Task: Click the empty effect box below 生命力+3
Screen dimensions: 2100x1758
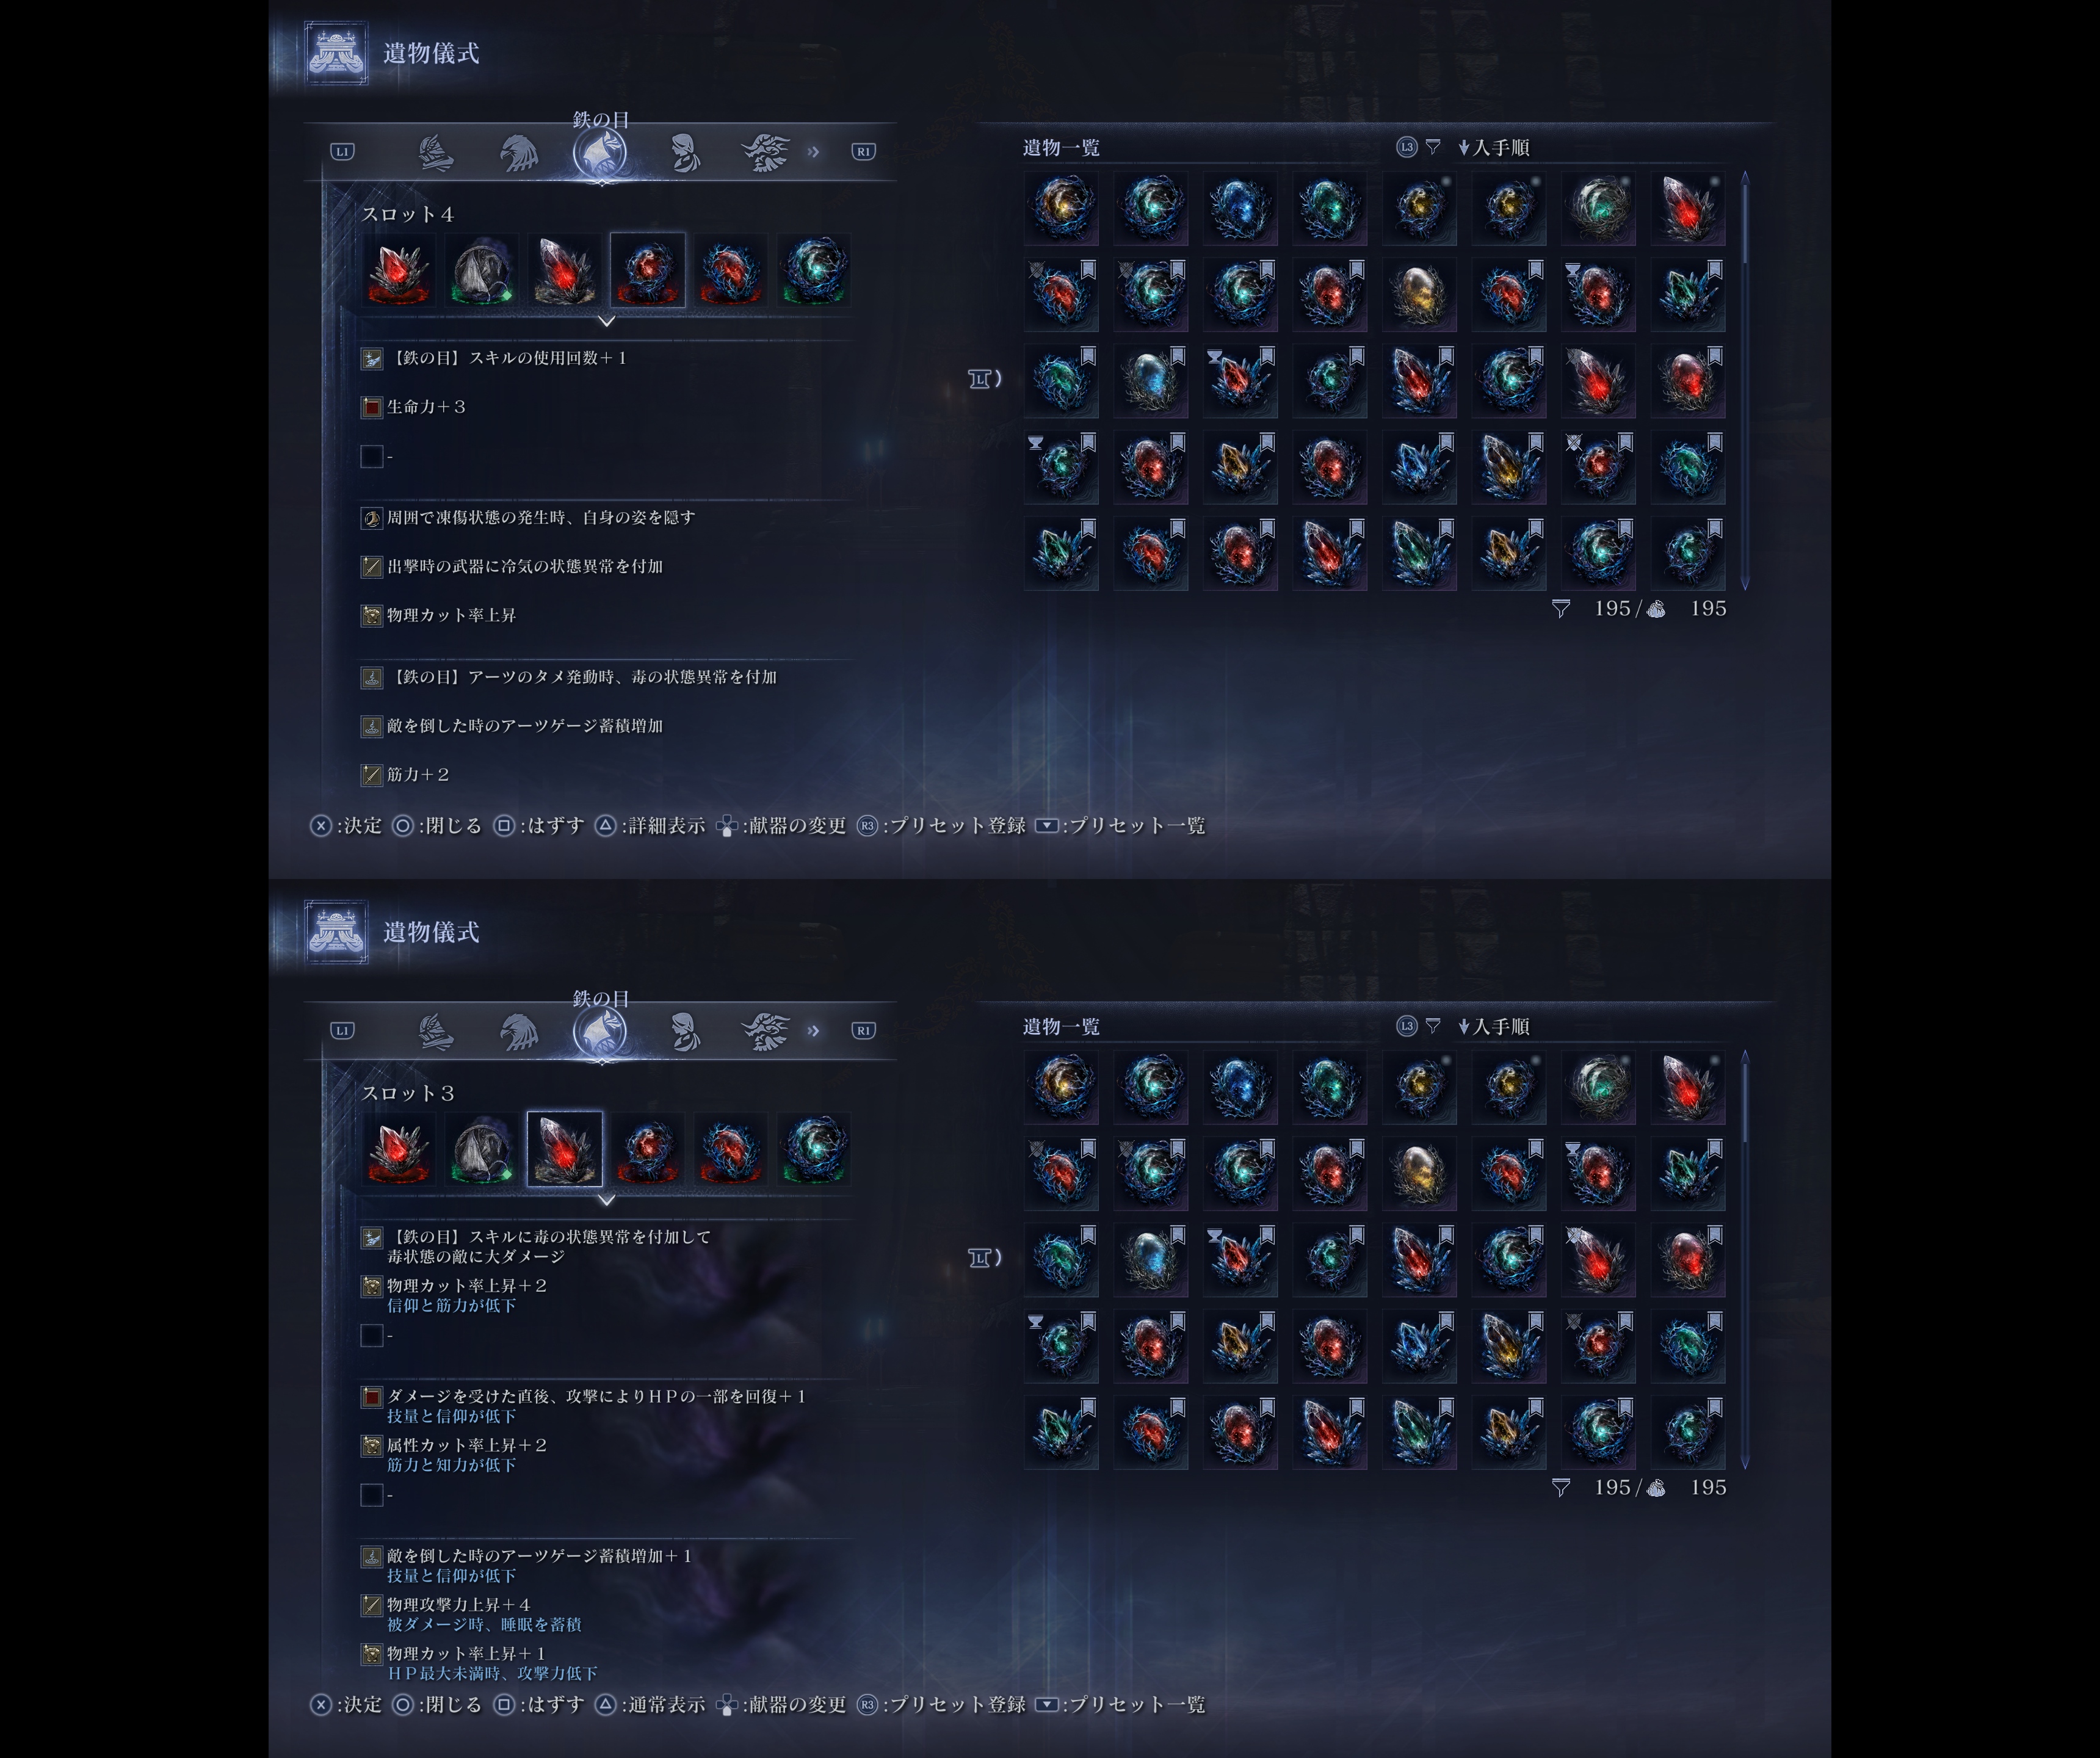Action: pos(372,456)
